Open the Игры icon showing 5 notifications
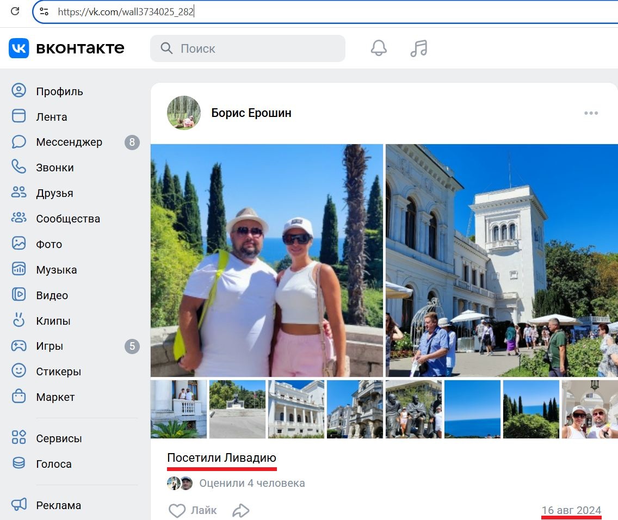Image resolution: width=618 pixels, height=520 pixels. (x=18, y=346)
